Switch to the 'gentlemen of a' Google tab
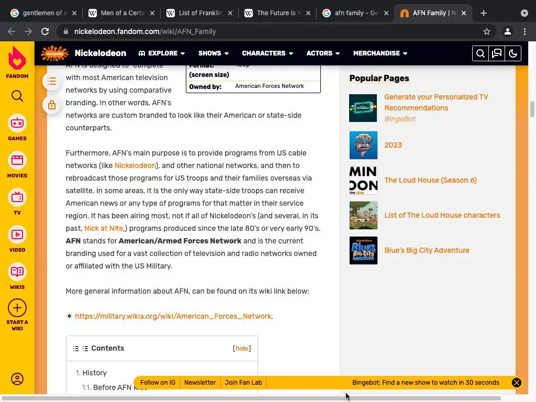 (43, 13)
